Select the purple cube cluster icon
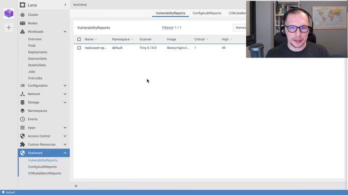This screenshot has width=348, height=195. [9, 14]
